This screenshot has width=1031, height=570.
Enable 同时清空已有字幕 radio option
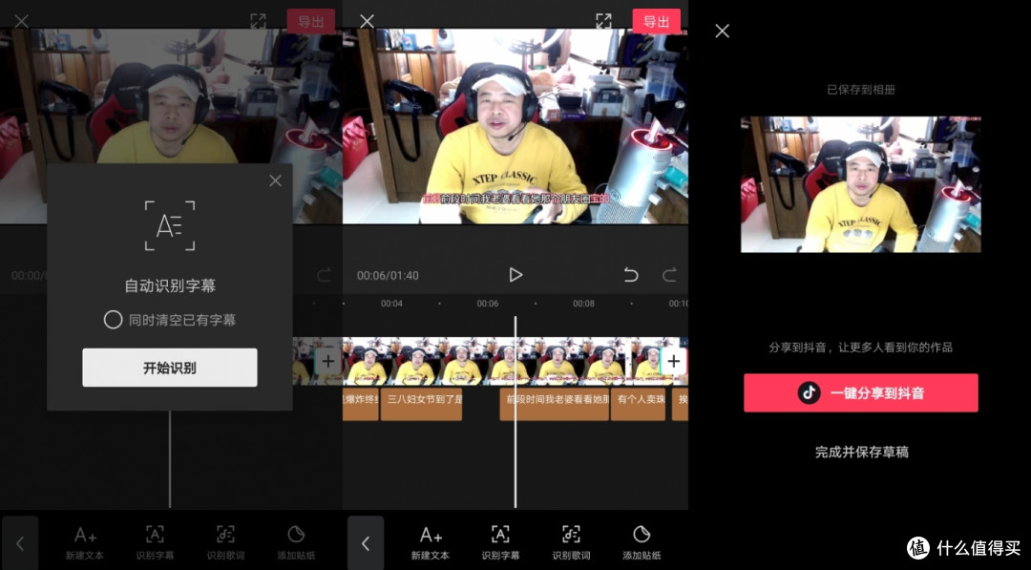[x=113, y=320]
